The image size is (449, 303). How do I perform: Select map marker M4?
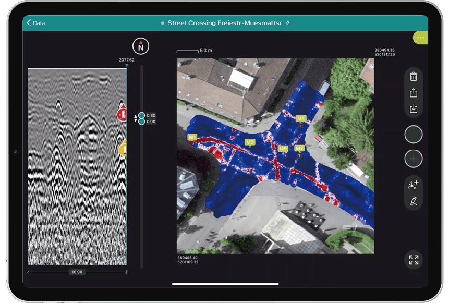point(300,118)
